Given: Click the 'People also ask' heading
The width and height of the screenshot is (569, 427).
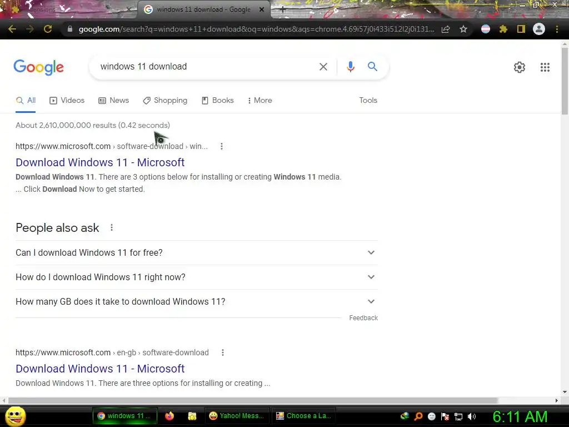Looking at the screenshot, I should click(57, 227).
